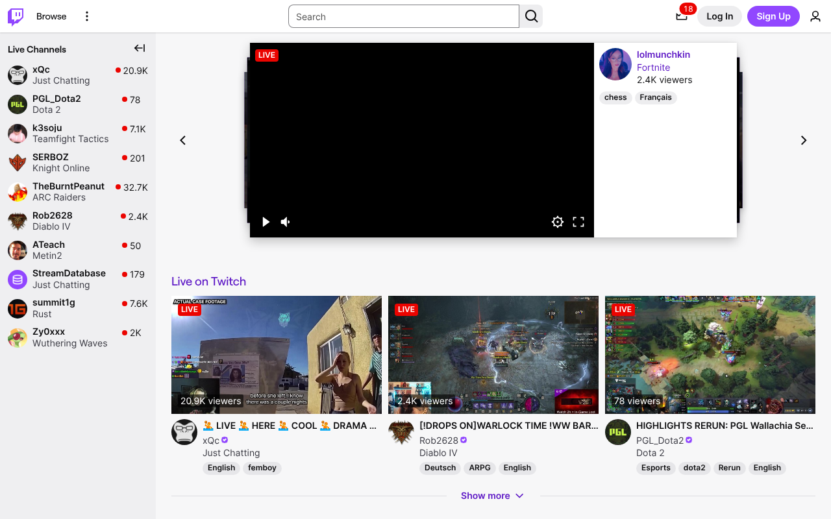Screen dimensions: 831x519
Task: Click xQc avatar in sidebar
Action: [18, 75]
